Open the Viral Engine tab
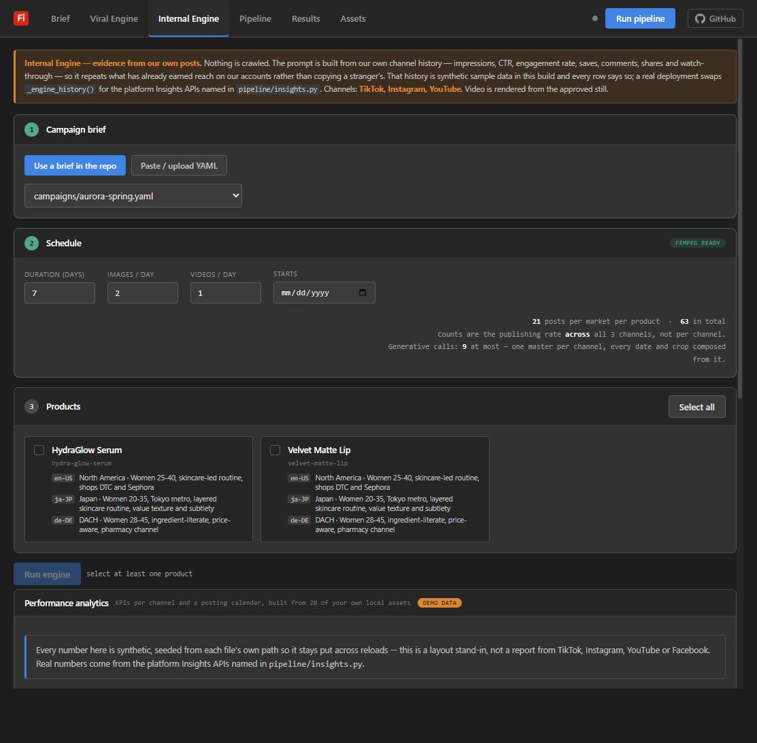The image size is (757, 743). (114, 18)
